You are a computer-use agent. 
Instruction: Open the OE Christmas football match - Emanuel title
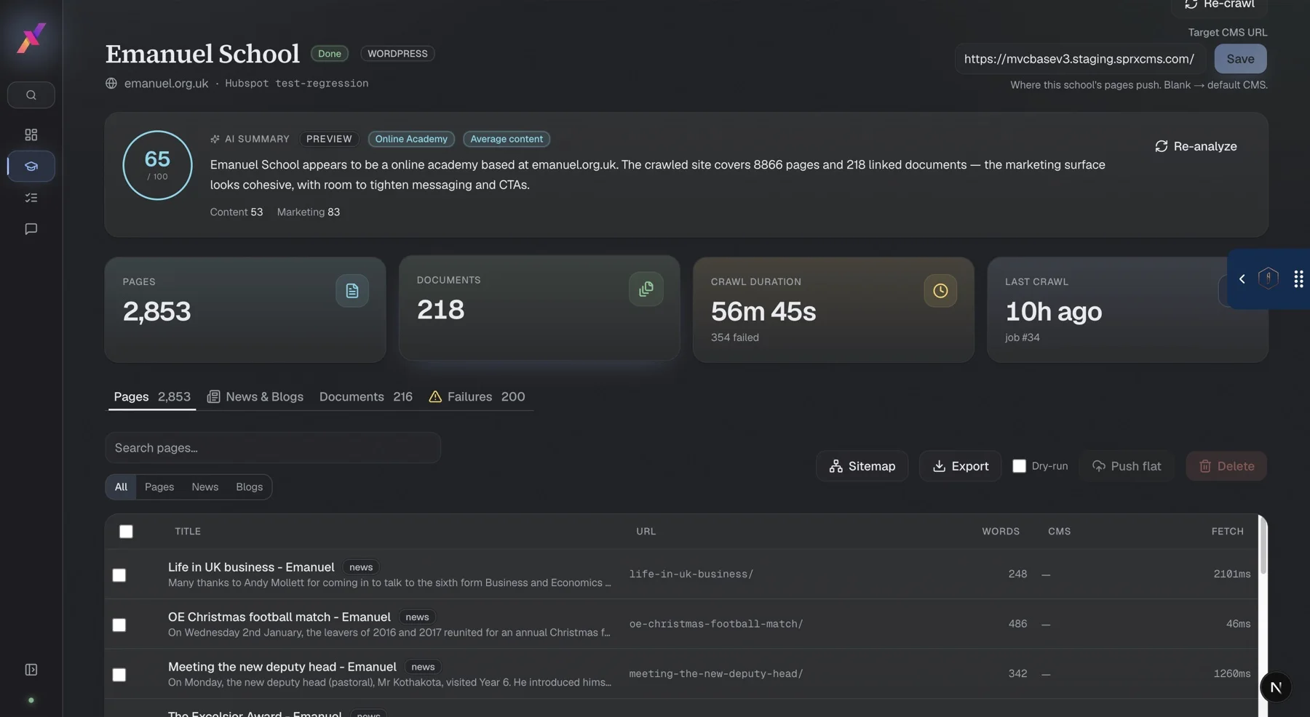click(279, 617)
